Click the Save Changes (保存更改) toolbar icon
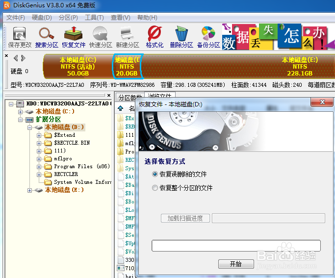The width and height of the screenshot is (335, 278). (20, 37)
